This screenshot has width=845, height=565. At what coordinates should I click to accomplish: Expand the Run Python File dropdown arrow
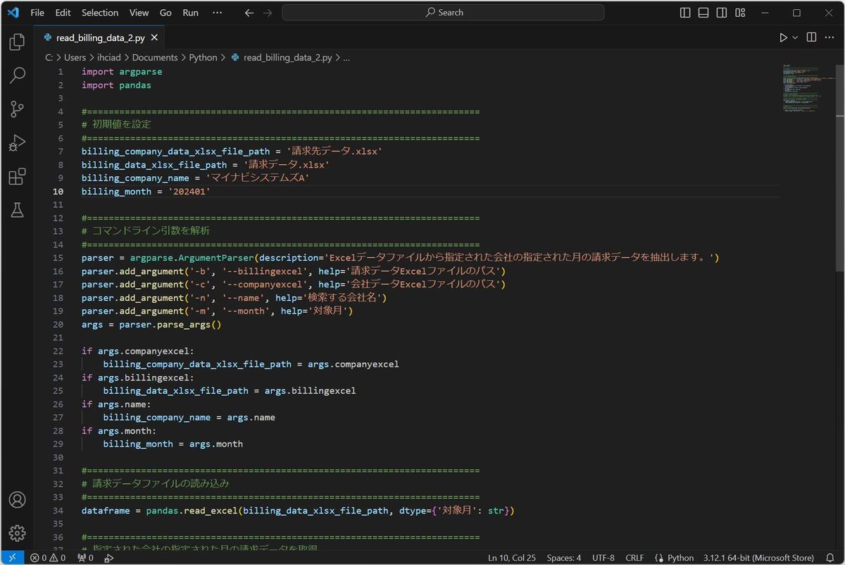coord(796,37)
